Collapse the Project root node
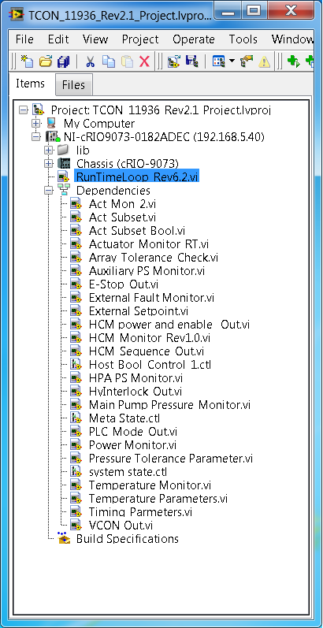Viewport: 323px width, 628px height. pyautogui.click(x=24, y=110)
